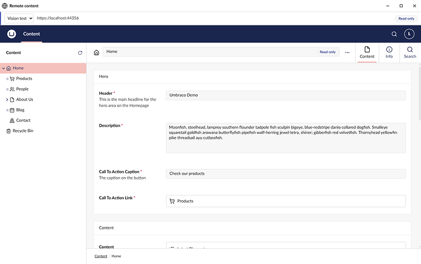The image size is (421, 264).
Task: Open the Content workspace view tab
Action: tap(367, 52)
